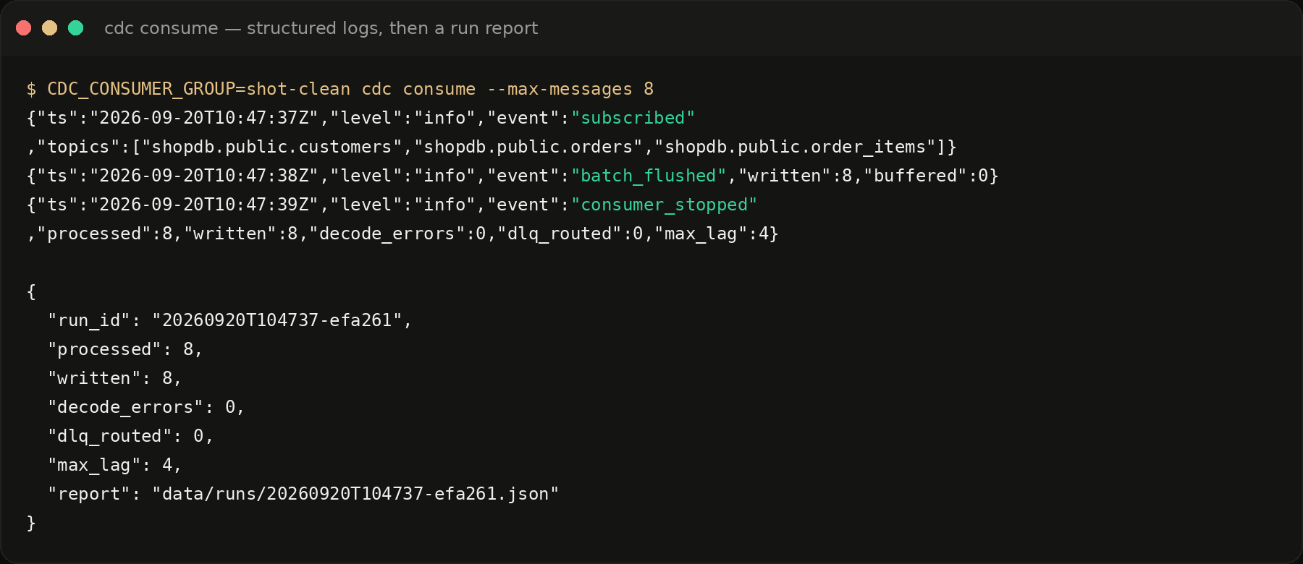Click the run_id value '20260920T104737-efa261'
Image resolution: width=1303 pixels, height=564 pixels.
[277, 320]
